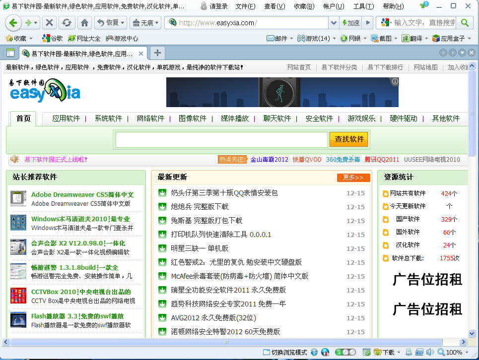This screenshot has height=360, width=479.
Task: Click the browser back arrow button
Action: [13, 23]
